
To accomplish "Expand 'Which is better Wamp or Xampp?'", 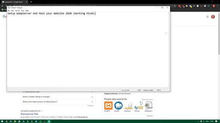I will tap(58, 97).
